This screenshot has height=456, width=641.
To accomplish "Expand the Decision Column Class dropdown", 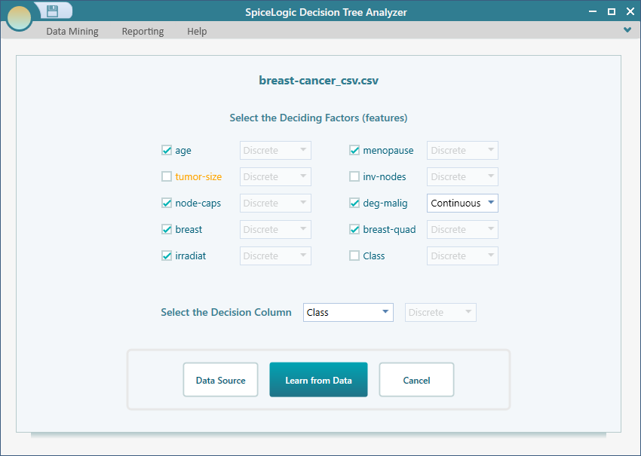I will (348, 312).
